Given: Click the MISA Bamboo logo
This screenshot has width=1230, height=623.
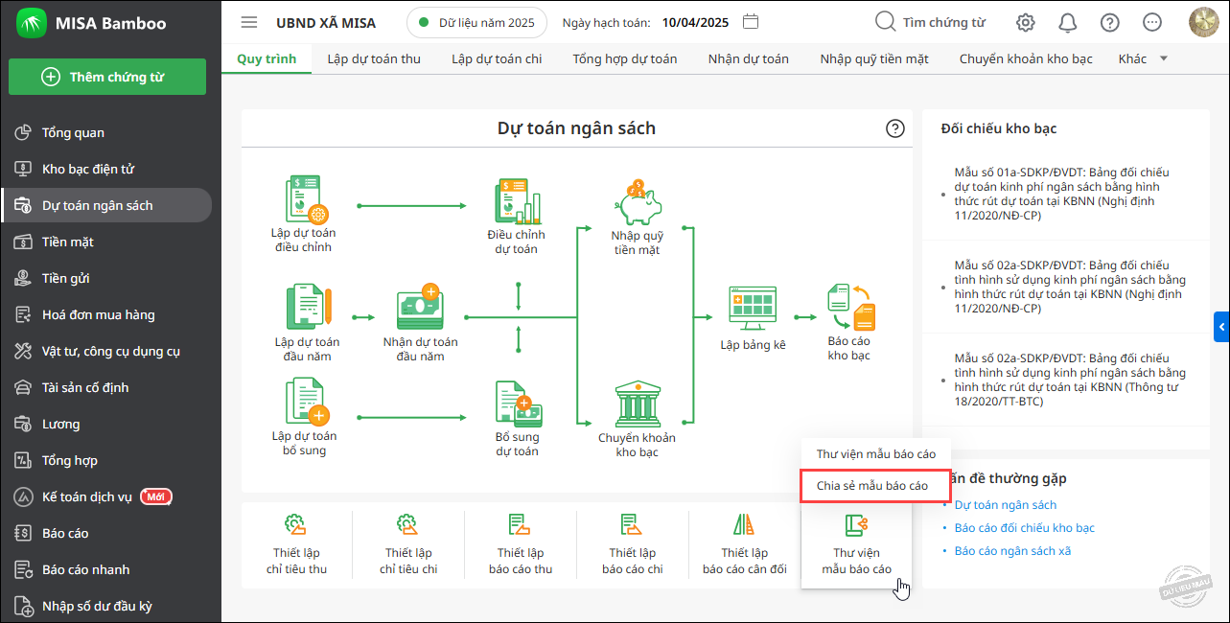Looking at the screenshot, I should [31, 23].
